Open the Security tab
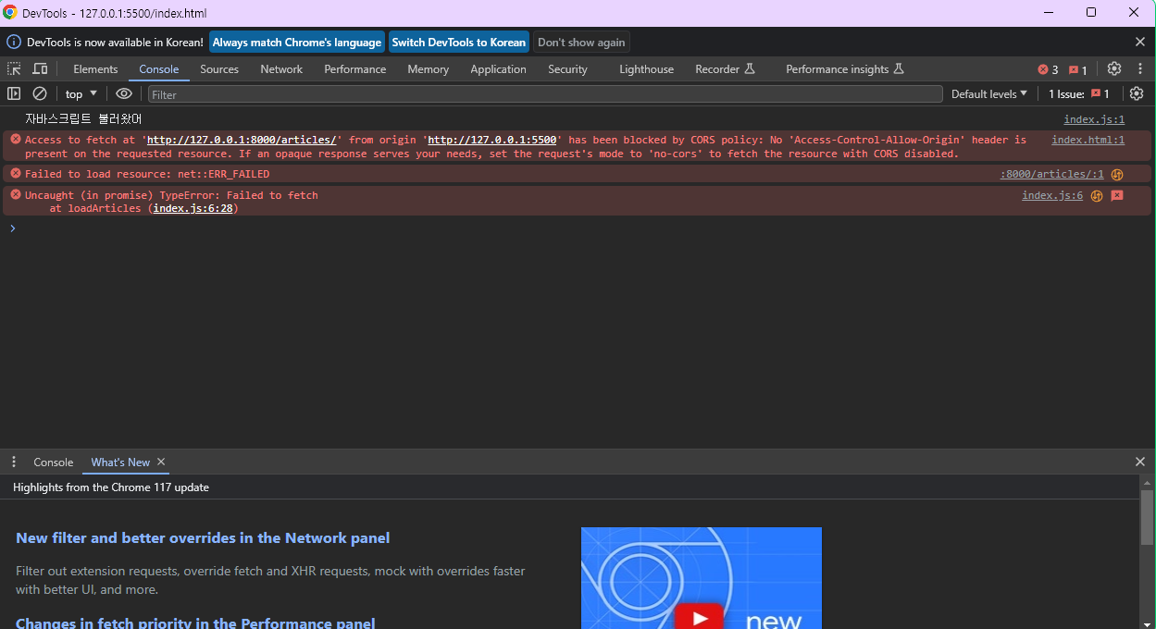The image size is (1156, 629). (x=567, y=69)
